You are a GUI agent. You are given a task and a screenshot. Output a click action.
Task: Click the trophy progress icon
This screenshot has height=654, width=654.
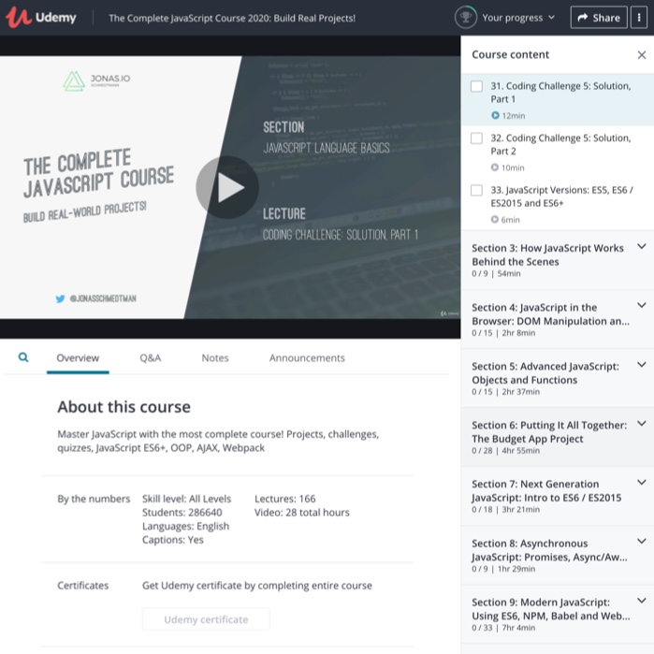pos(466,18)
